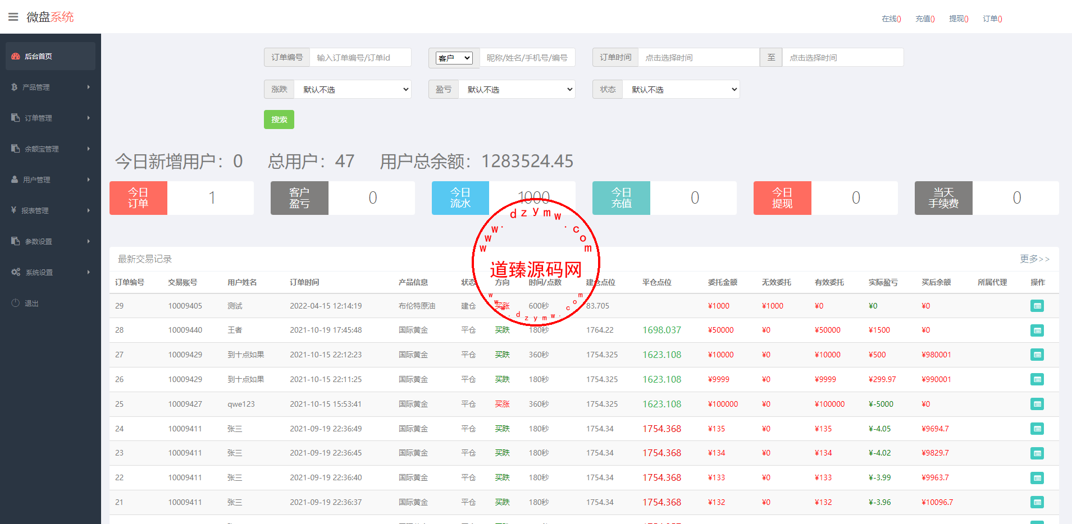Click the 布伦特原油 product cell
The image size is (1072, 524).
coord(417,306)
